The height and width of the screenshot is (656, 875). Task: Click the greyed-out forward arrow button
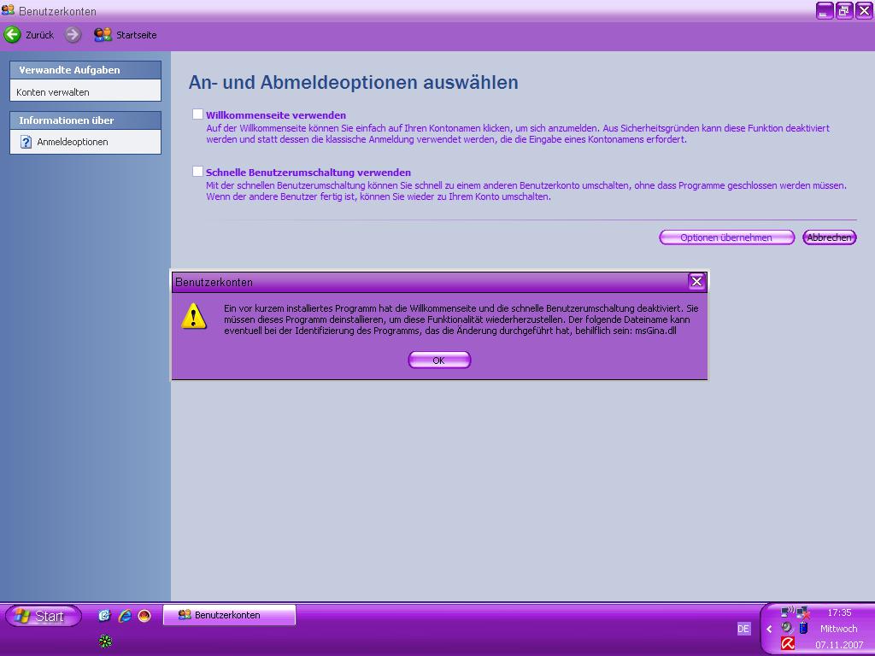point(73,35)
